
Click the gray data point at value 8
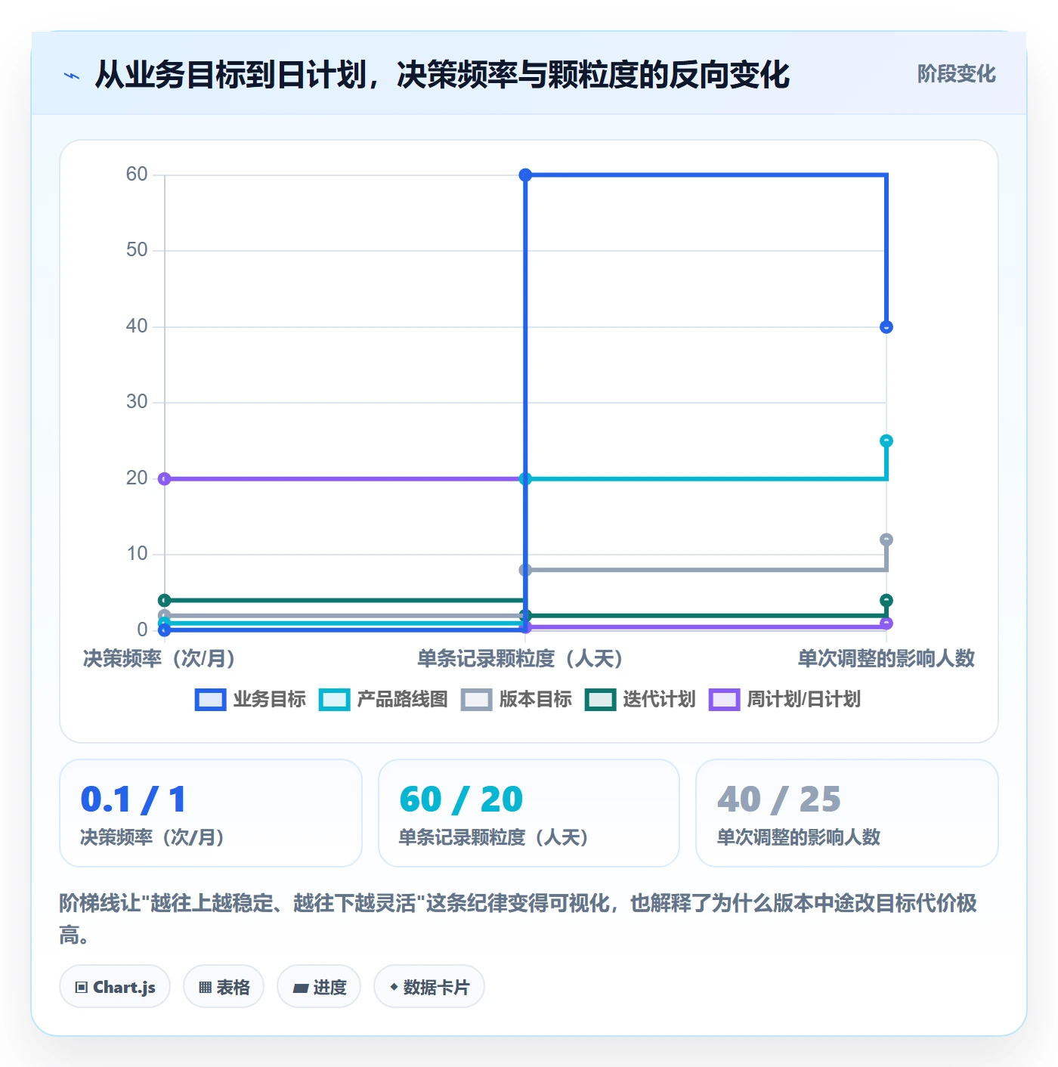[525, 570]
